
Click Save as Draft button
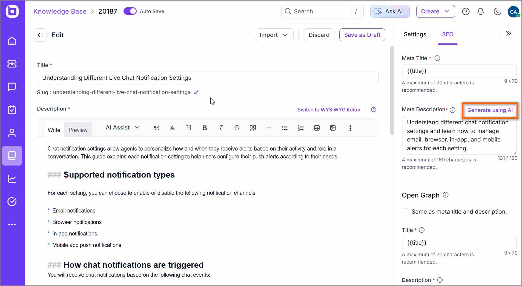click(362, 35)
